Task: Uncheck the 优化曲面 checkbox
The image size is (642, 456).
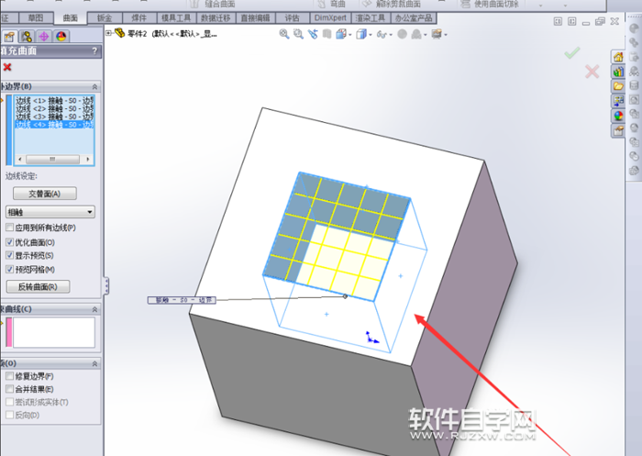Action: pyautogui.click(x=9, y=242)
